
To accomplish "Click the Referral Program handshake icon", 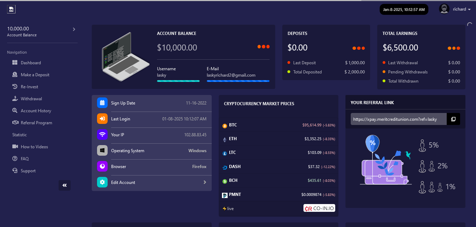I will point(15,123).
